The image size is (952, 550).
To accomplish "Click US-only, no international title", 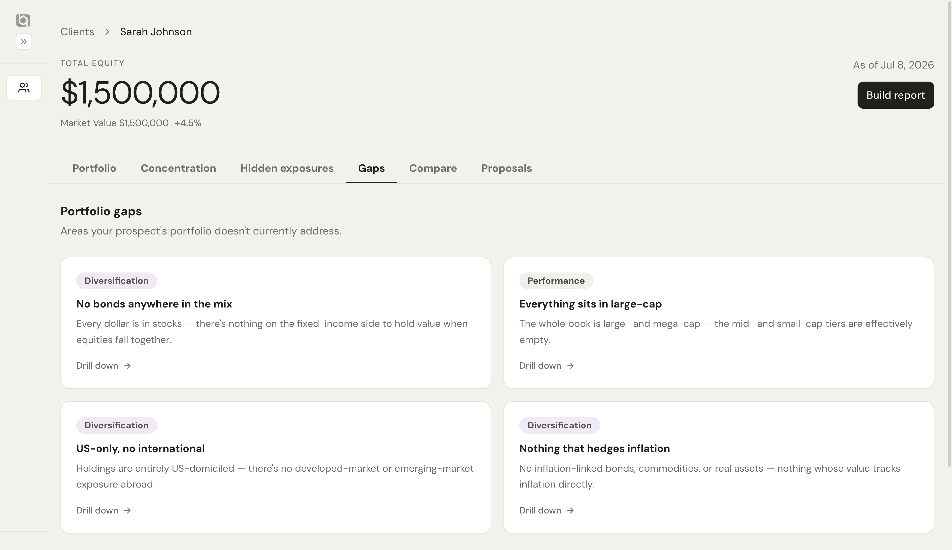I will point(141,448).
